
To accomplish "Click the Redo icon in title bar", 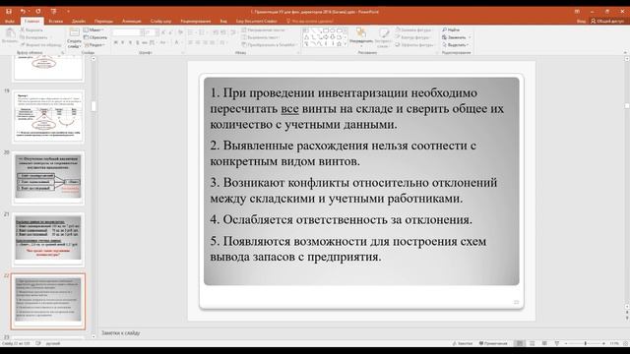I will point(38,11).
